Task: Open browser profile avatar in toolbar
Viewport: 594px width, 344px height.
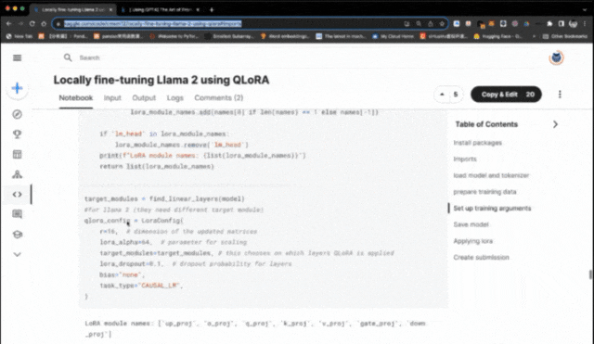Action: [x=574, y=23]
